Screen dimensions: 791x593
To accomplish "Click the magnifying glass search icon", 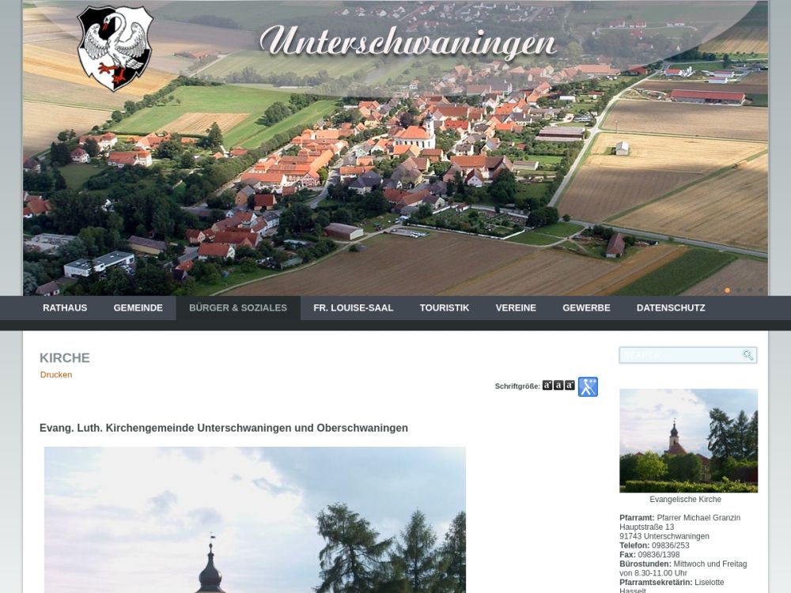I will [747, 355].
